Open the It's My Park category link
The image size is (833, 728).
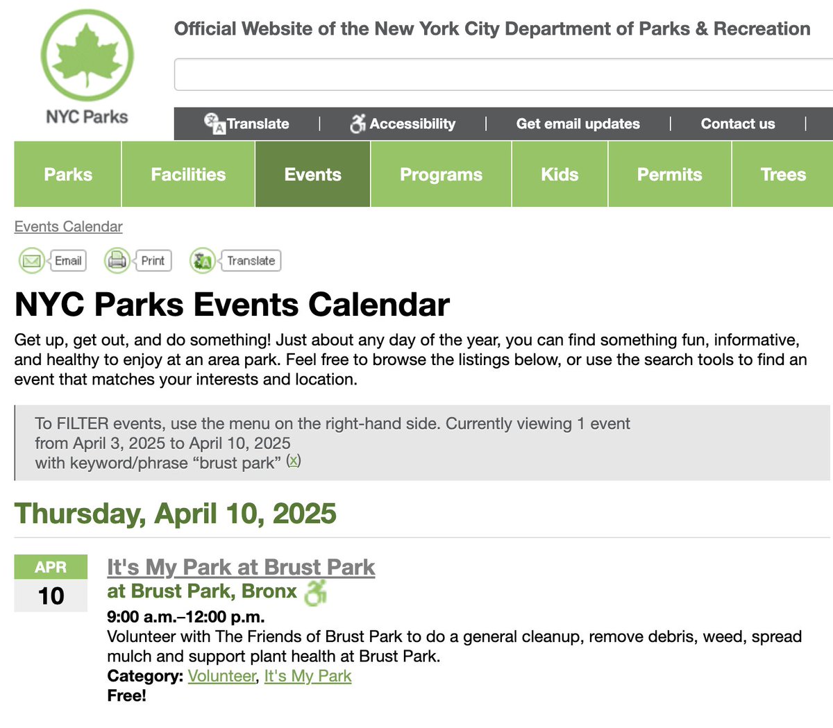(x=308, y=676)
